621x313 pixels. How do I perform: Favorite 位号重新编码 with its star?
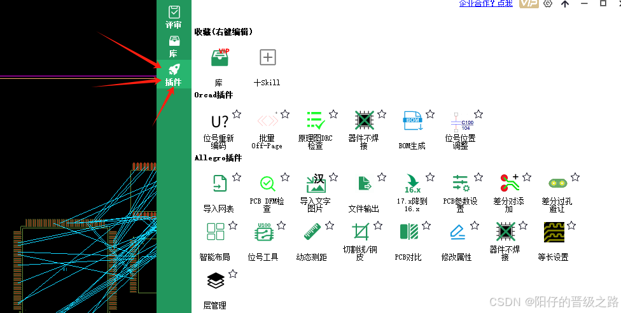coord(237,114)
